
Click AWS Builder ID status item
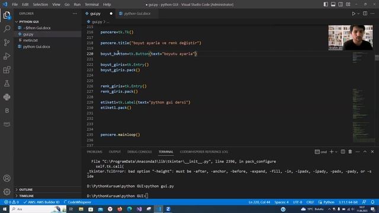[41, 202]
